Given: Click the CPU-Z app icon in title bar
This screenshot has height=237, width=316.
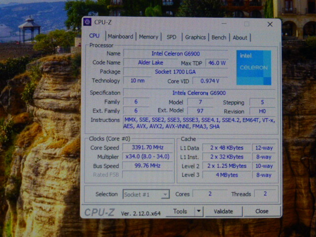Looking at the screenshot, I should click(87, 22).
